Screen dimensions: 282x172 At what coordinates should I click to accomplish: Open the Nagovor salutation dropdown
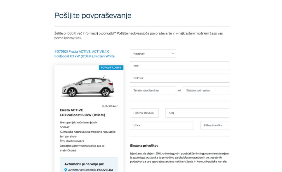point(153,54)
